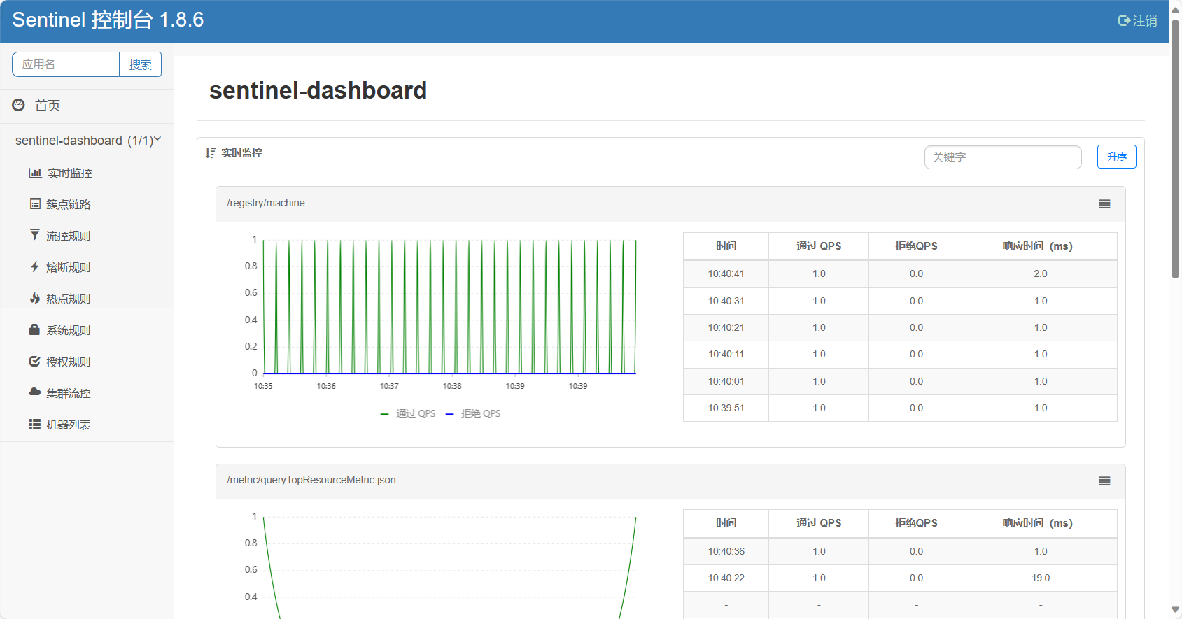This screenshot has width=1182, height=619.
Task: Open 机器列表 menu entry
Action: (69, 425)
